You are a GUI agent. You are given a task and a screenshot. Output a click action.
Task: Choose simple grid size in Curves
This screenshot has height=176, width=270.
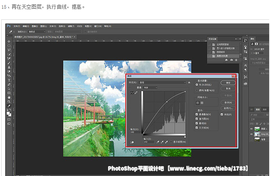click(x=197, y=103)
